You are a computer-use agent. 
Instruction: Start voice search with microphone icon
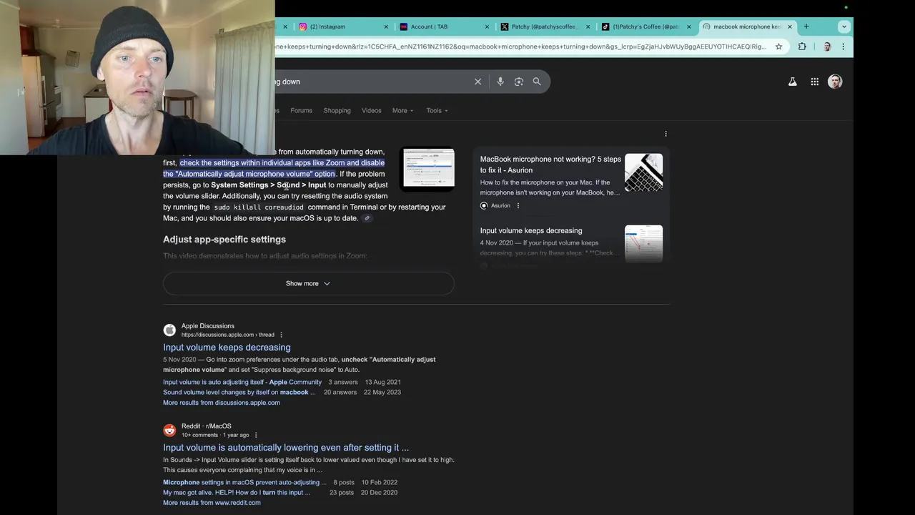click(x=500, y=82)
